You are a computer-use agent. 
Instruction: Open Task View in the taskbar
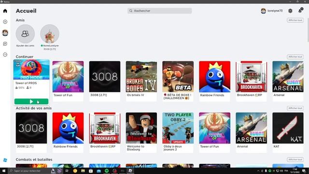tap(67, 171)
